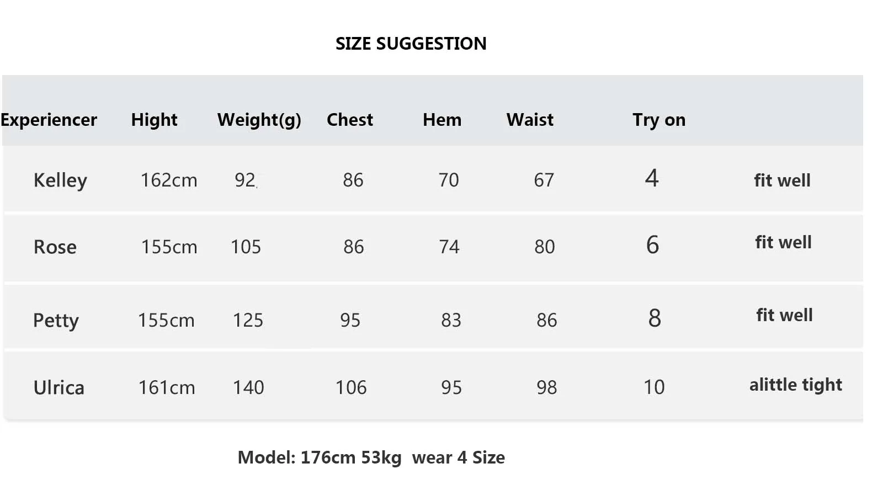872x490 pixels.
Task: Select Kelley's try-on size 4
Action: click(x=652, y=178)
